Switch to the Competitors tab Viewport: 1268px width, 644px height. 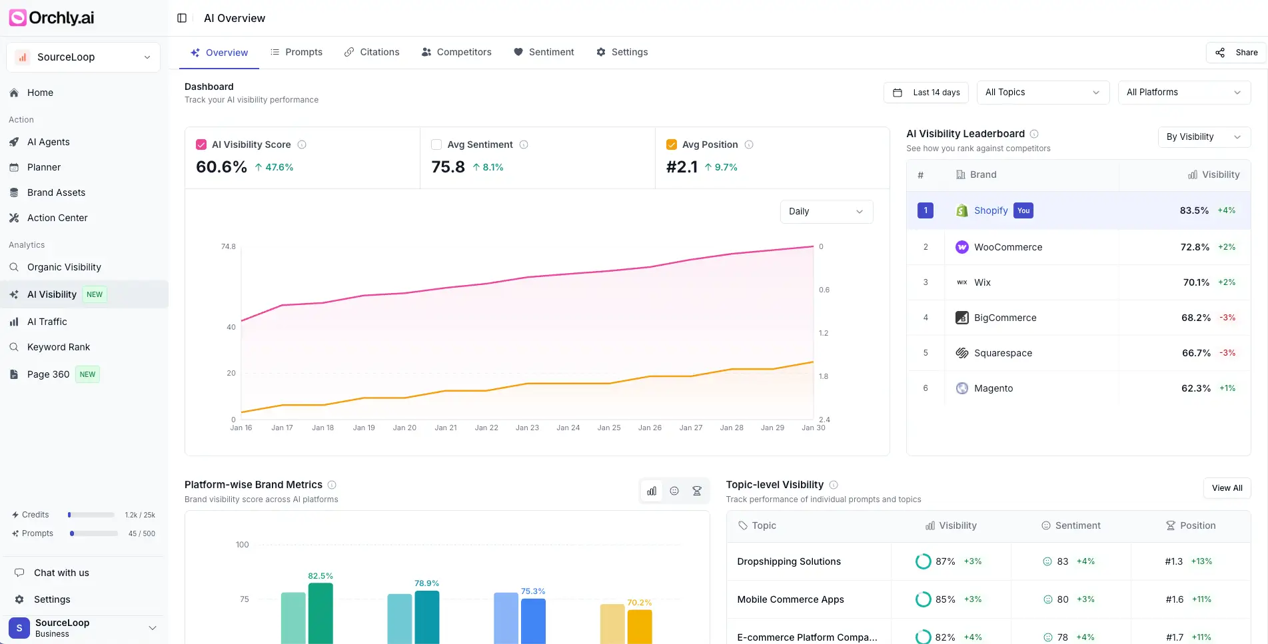click(x=464, y=51)
